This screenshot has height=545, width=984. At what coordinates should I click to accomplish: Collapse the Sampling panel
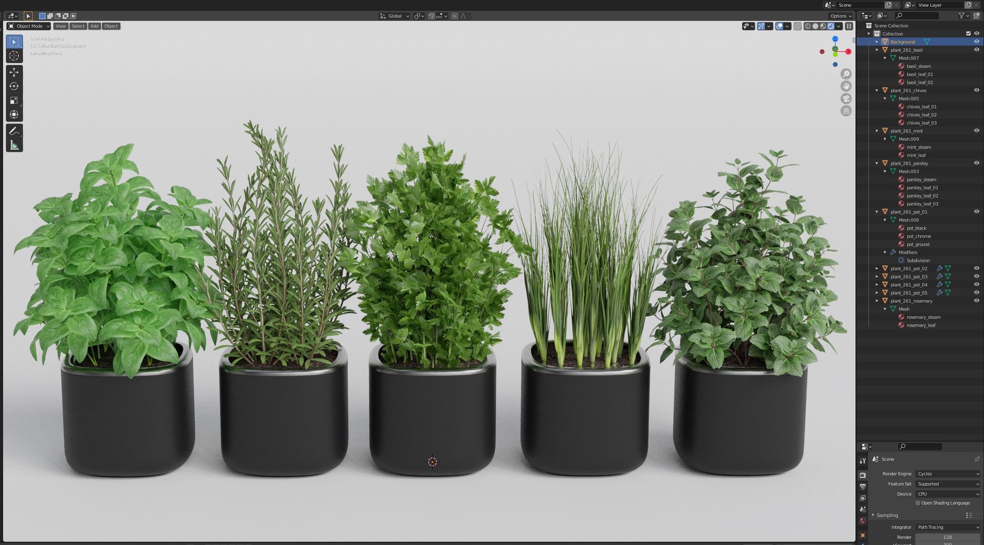873,515
